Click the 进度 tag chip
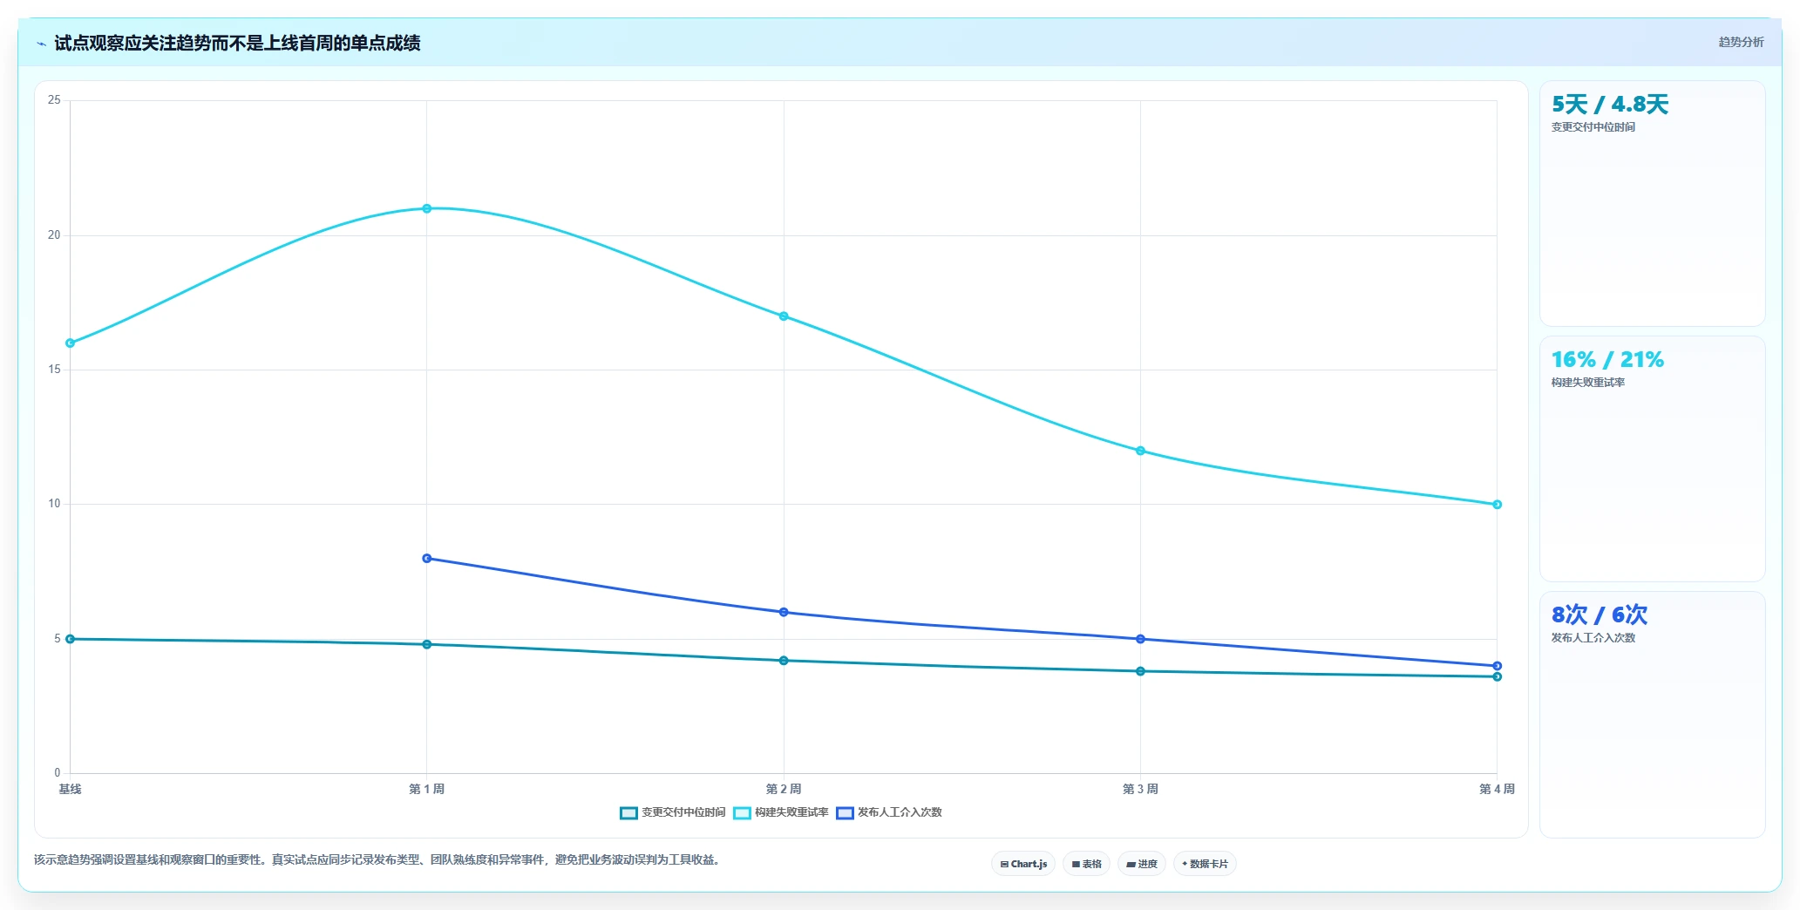The height and width of the screenshot is (910, 1800). (1142, 864)
